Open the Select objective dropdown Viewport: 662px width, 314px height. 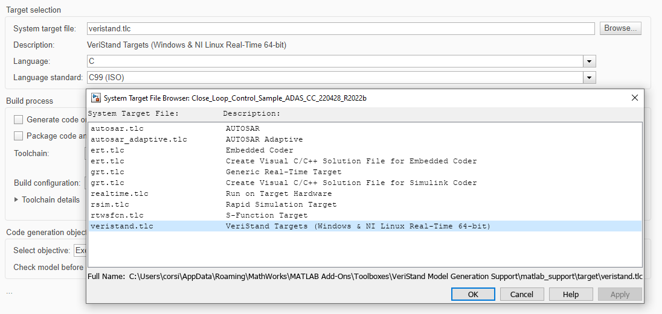(x=80, y=250)
